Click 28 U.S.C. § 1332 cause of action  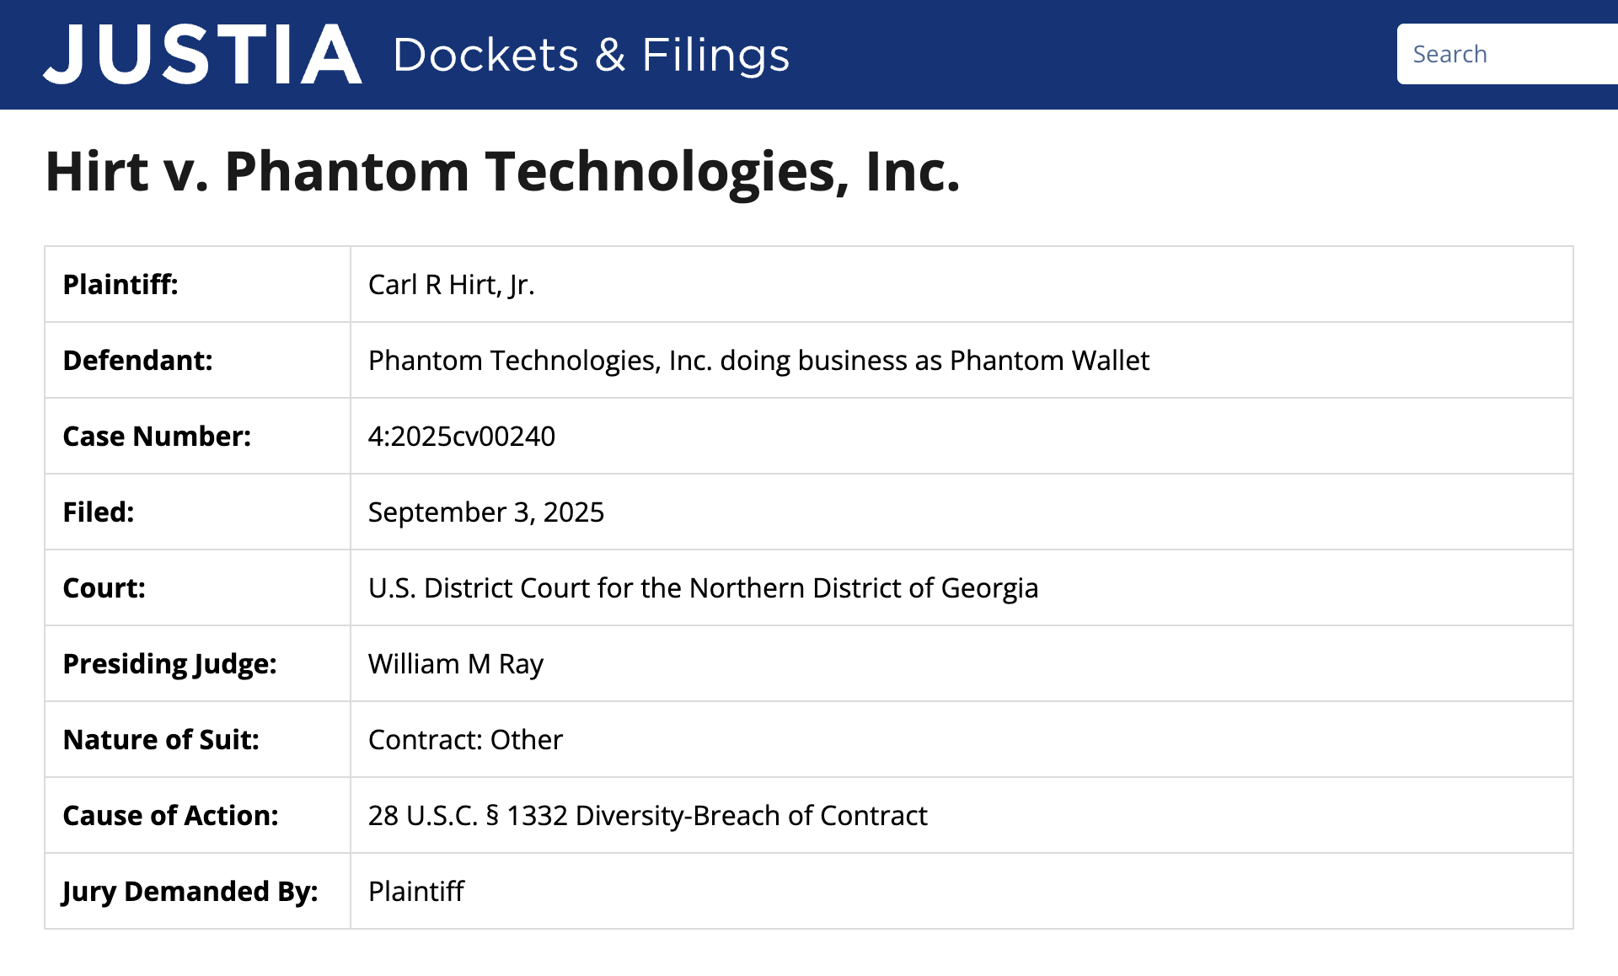(646, 816)
